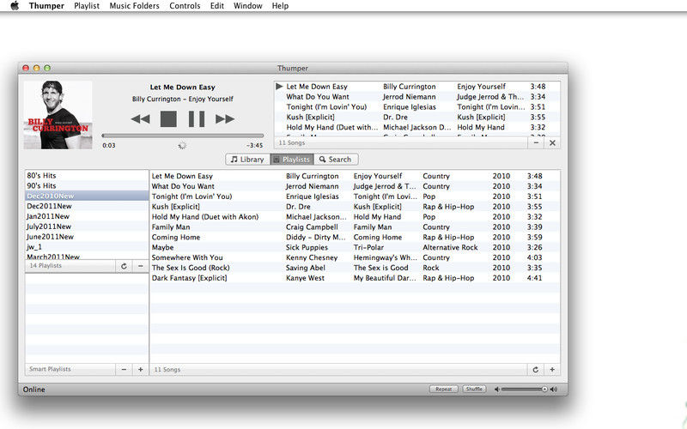The image size is (687, 429).
Task: Click the rewind (previous track) button
Action: [x=140, y=118]
